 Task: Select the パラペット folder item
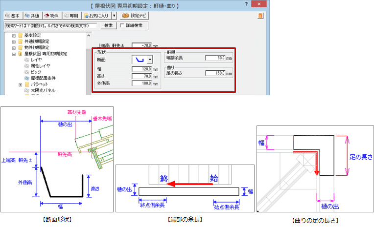click(x=39, y=84)
